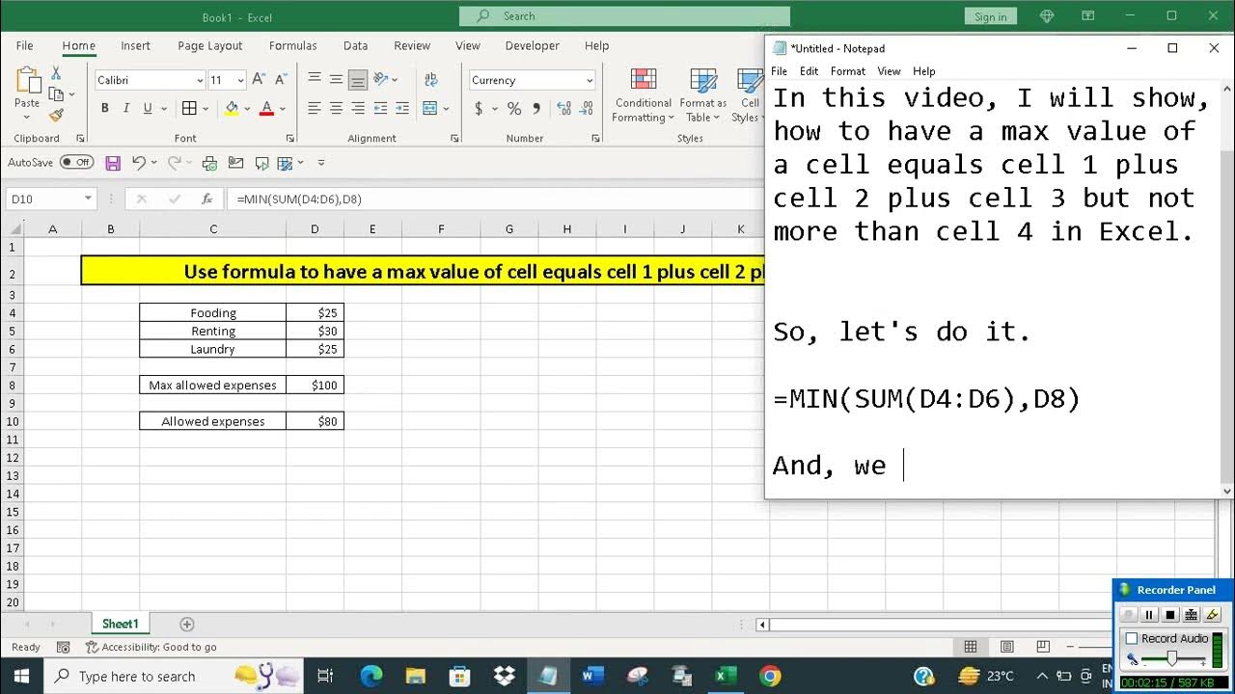Click the Middle Align icon
This screenshot has width=1235, height=694.
point(336,80)
